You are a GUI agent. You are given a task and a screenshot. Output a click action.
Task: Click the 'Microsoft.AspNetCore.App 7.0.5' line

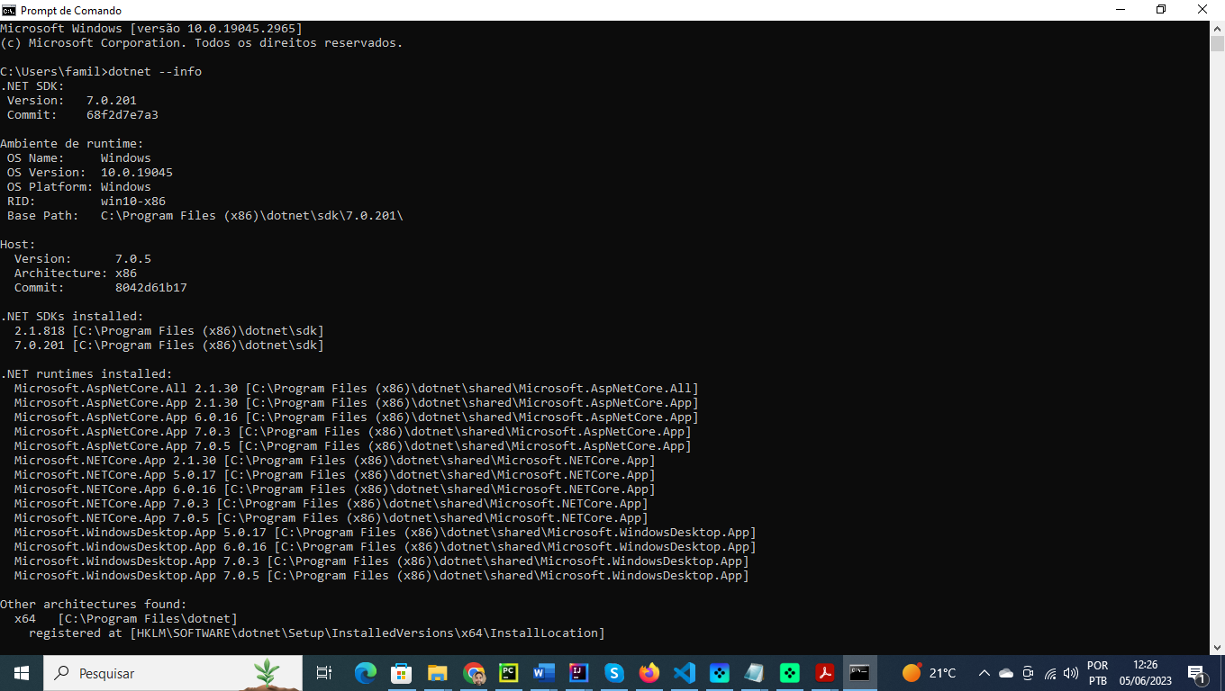[x=353, y=445]
